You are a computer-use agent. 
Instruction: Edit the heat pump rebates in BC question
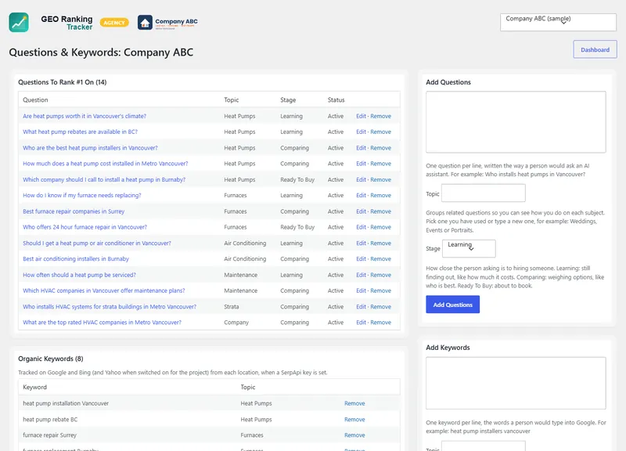361,132
